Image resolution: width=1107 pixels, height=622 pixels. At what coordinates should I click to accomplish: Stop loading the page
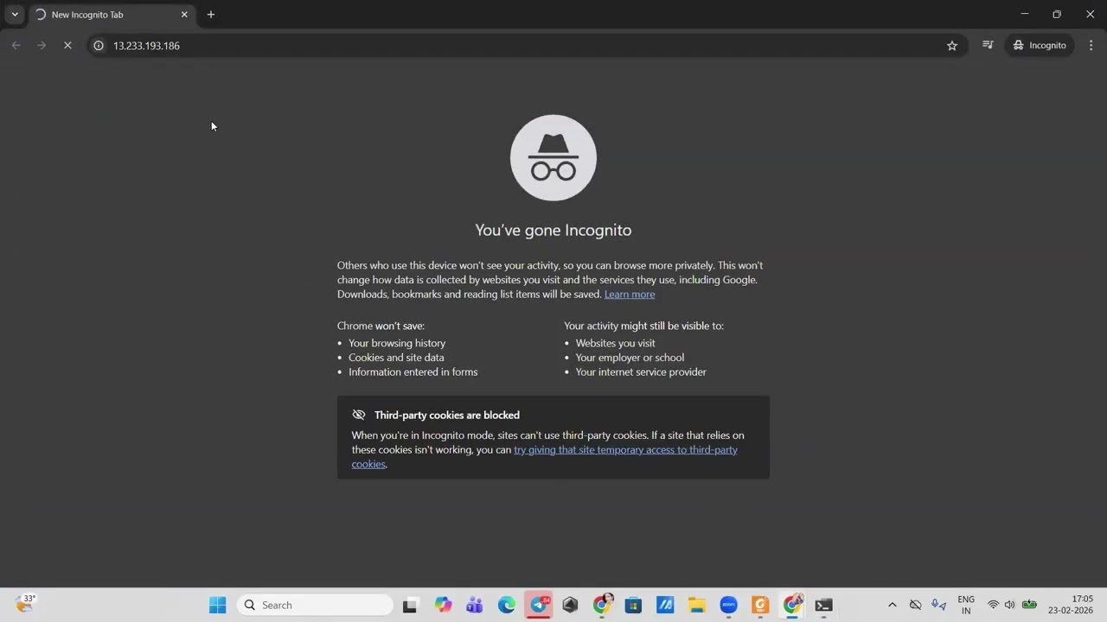[x=67, y=46]
